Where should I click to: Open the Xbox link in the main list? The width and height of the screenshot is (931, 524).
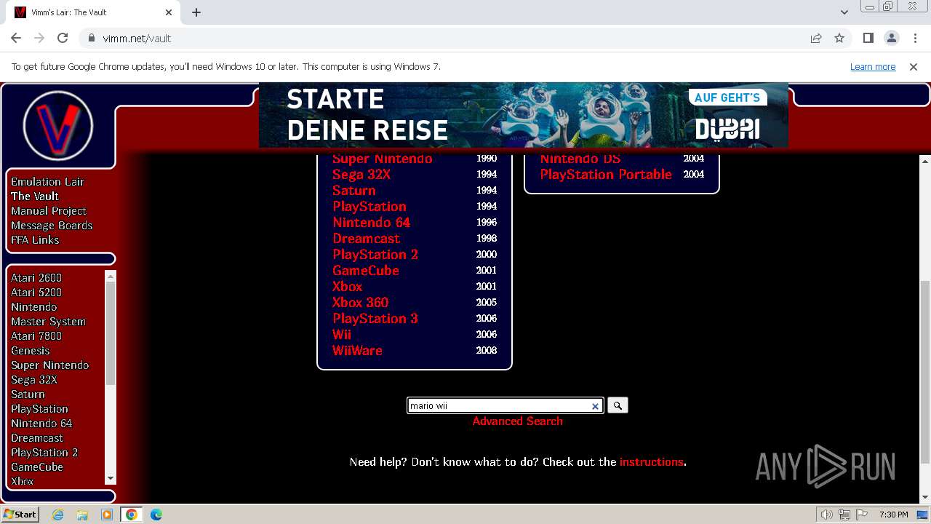click(x=348, y=286)
